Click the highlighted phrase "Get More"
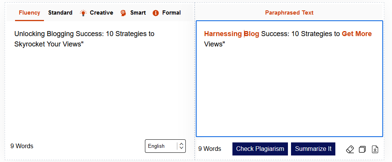 [x=357, y=34]
